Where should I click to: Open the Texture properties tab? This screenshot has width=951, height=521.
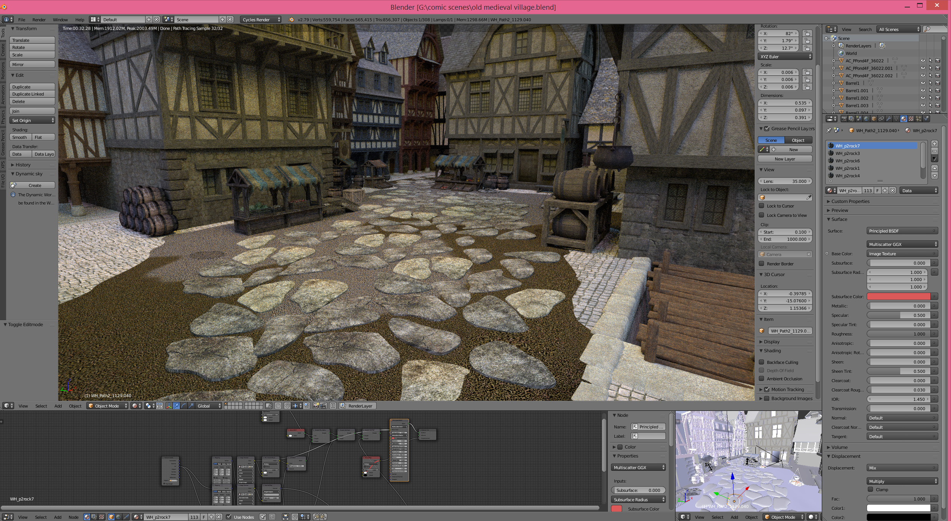[x=911, y=119]
